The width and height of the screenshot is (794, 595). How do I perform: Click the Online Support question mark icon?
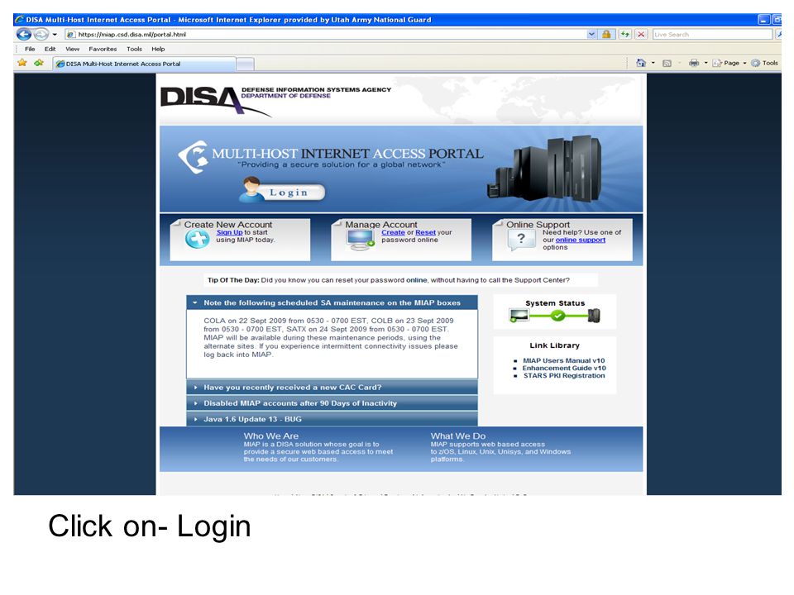tap(521, 240)
